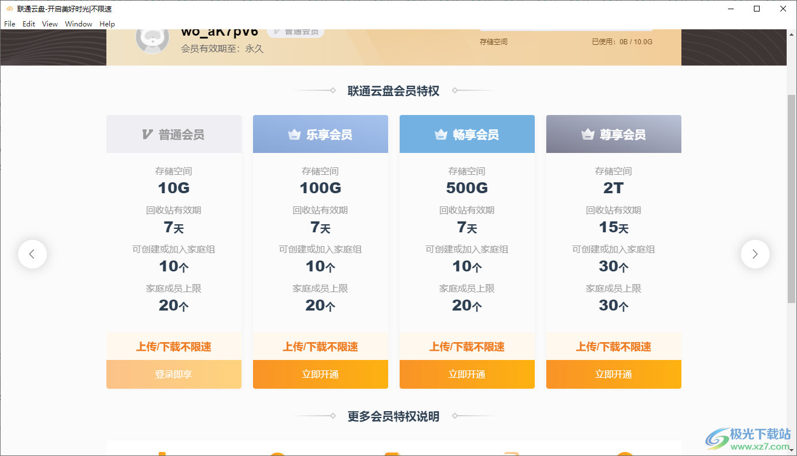Click the 联通云盘会员特权 heading
This screenshot has height=456, width=797.
click(x=393, y=91)
